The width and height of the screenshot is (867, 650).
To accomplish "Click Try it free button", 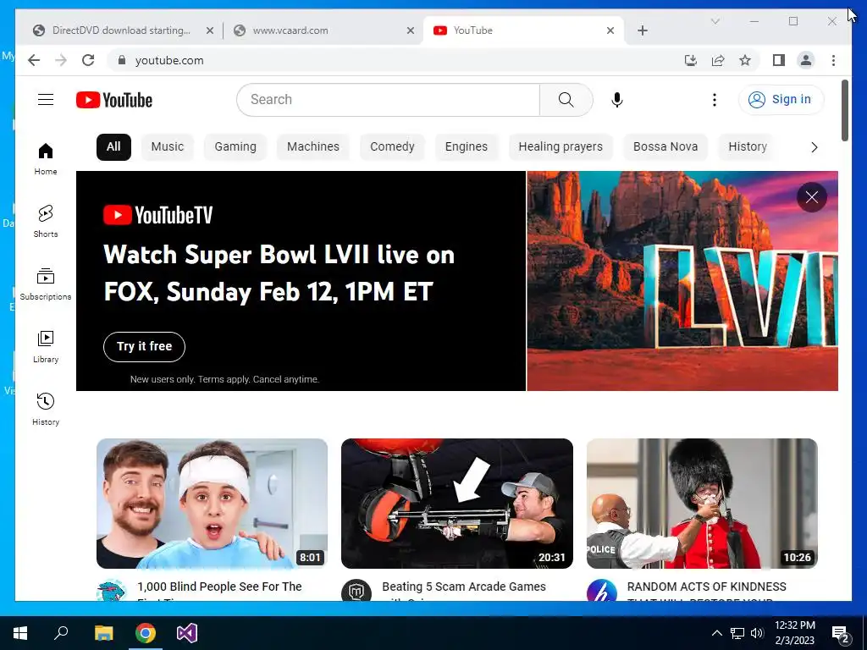I will (x=144, y=346).
